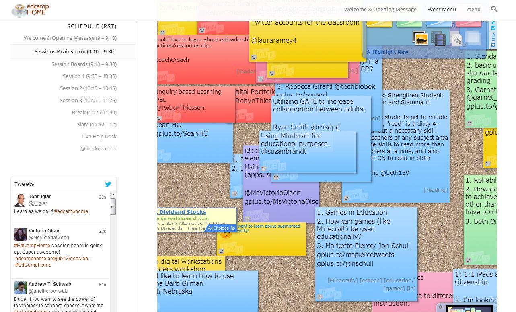The width and height of the screenshot is (516, 312).
Task: Open the search magnifier icon
Action: pyautogui.click(x=494, y=9)
